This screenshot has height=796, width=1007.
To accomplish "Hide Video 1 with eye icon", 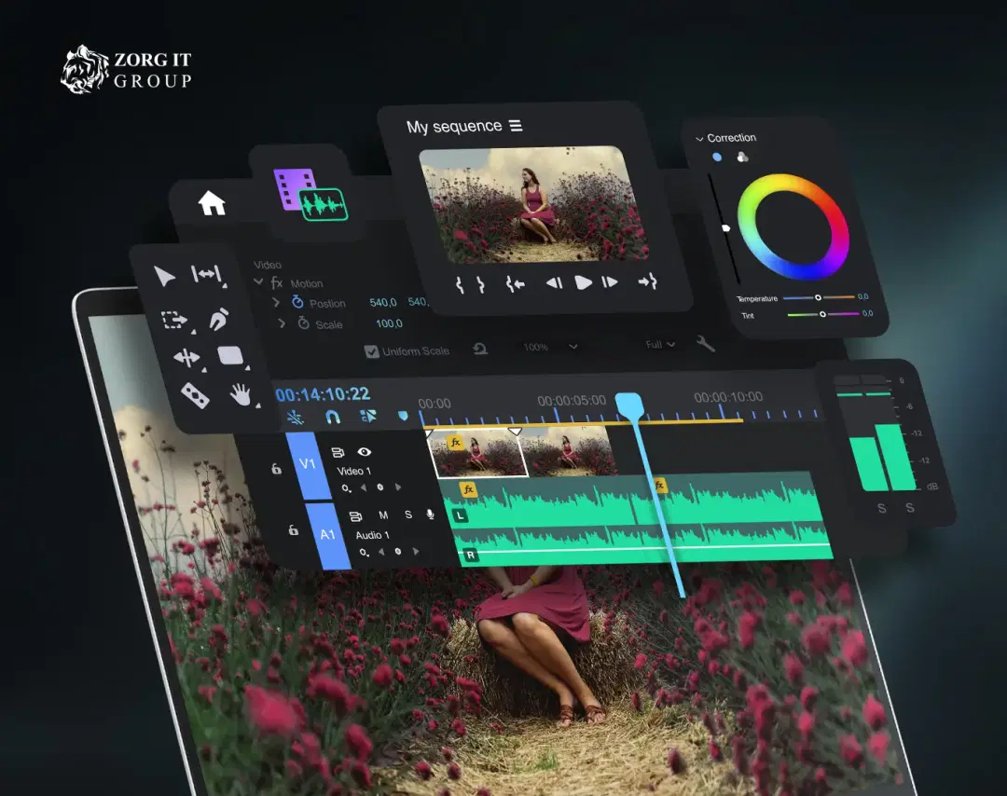I will tap(365, 452).
